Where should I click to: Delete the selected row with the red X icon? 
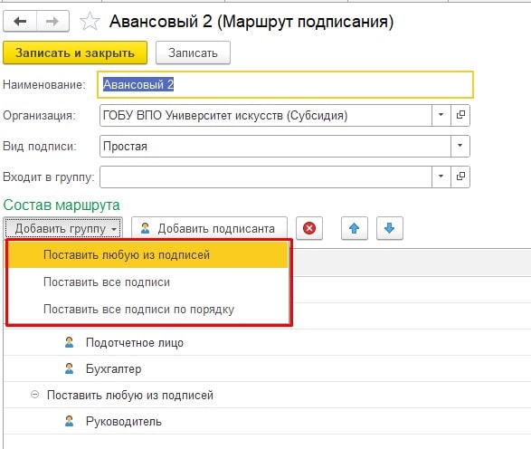309,228
